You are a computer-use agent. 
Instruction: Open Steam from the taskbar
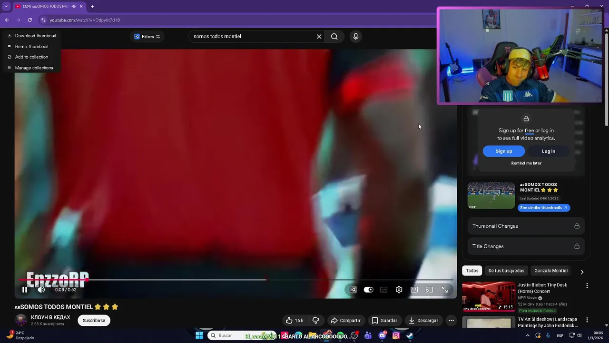point(410,335)
